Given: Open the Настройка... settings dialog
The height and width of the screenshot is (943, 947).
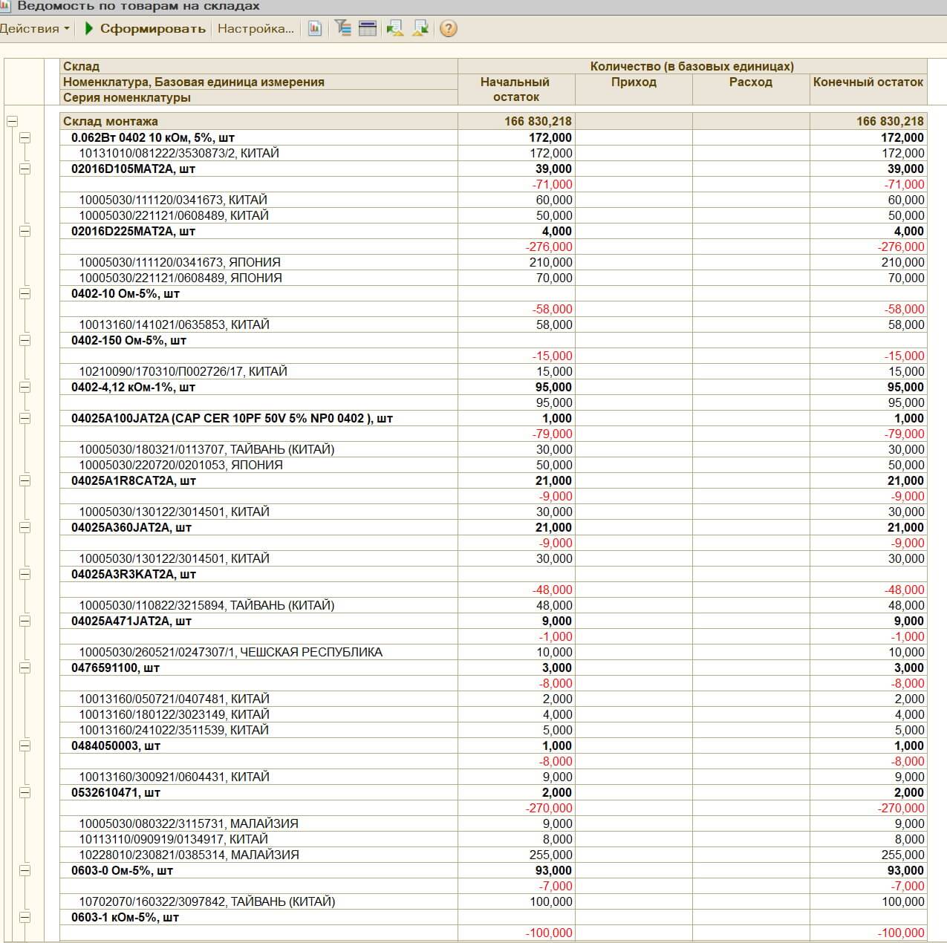Looking at the screenshot, I should tap(256, 29).
